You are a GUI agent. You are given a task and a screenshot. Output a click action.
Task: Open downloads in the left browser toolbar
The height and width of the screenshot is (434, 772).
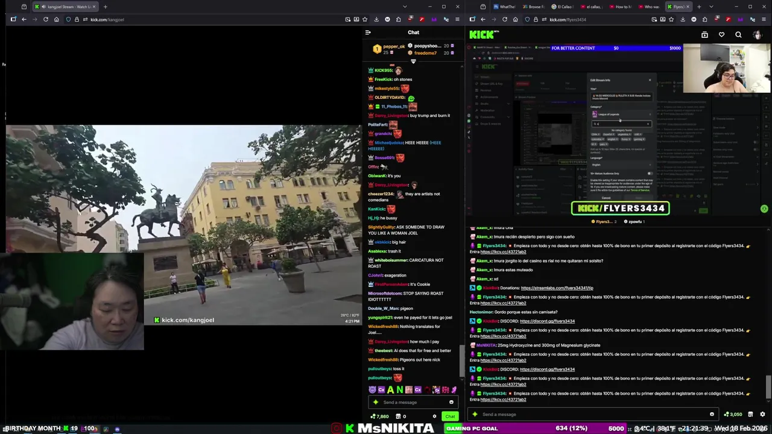click(376, 19)
